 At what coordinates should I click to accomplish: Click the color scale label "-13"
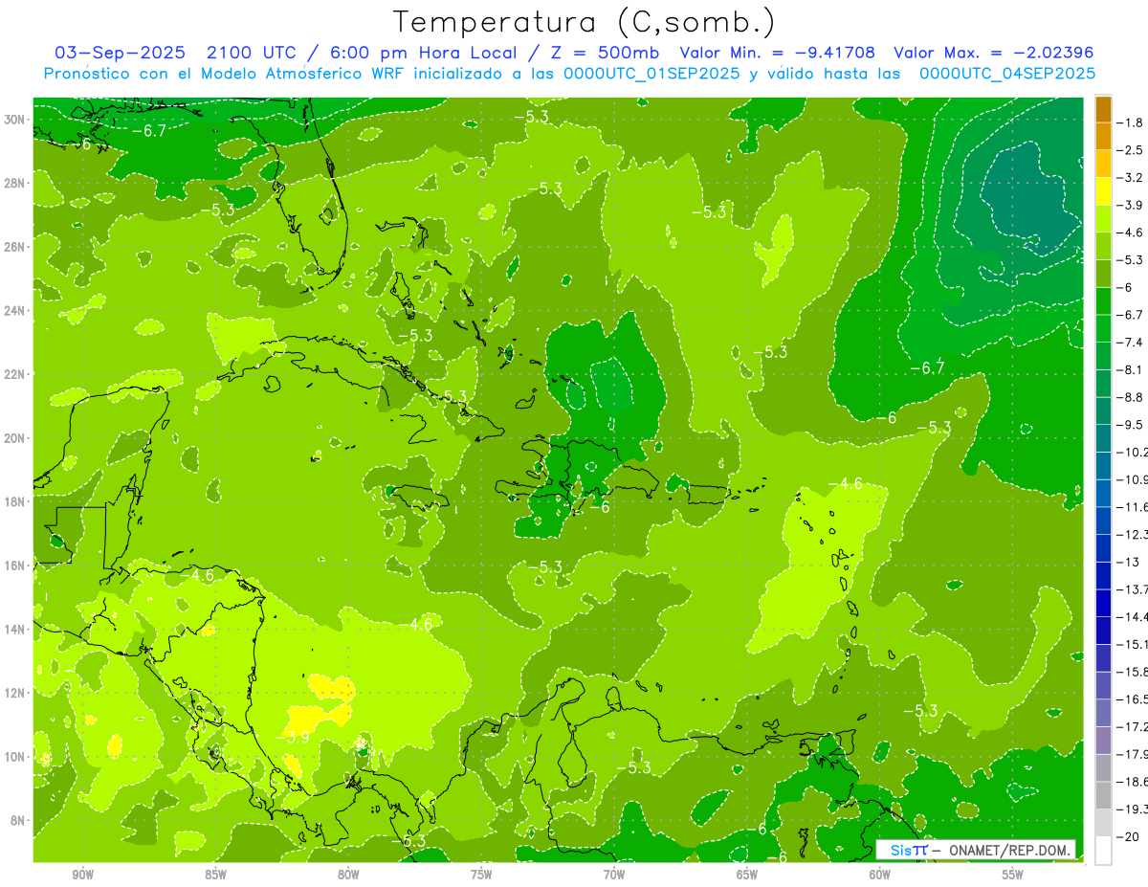tap(1128, 562)
